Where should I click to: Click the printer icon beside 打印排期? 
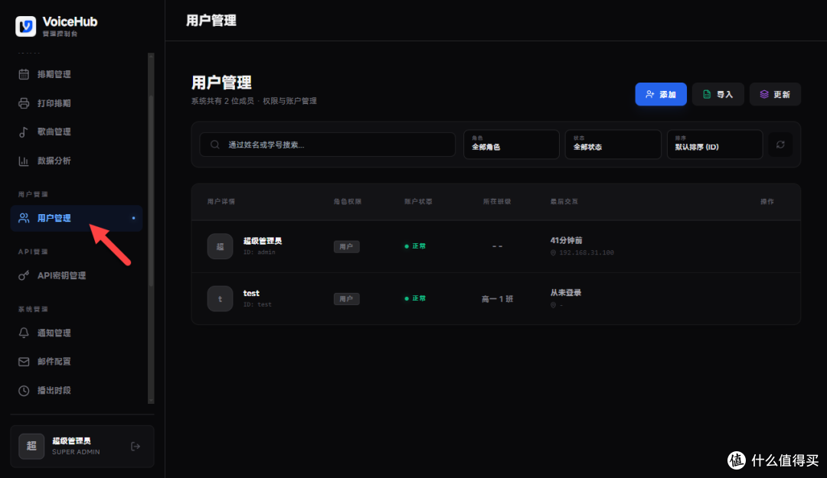(24, 103)
